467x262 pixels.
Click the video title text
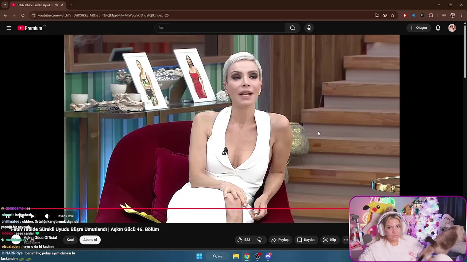pos(85,229)
